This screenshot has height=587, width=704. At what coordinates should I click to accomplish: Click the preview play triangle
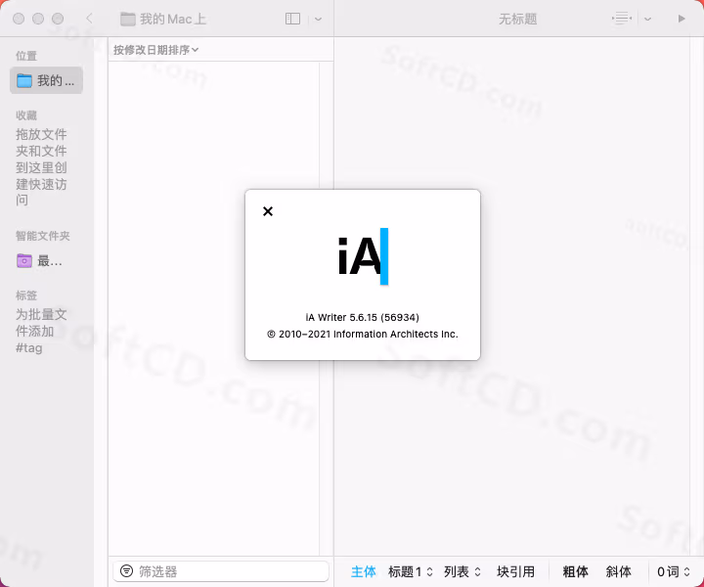click(x=682, y=19)
